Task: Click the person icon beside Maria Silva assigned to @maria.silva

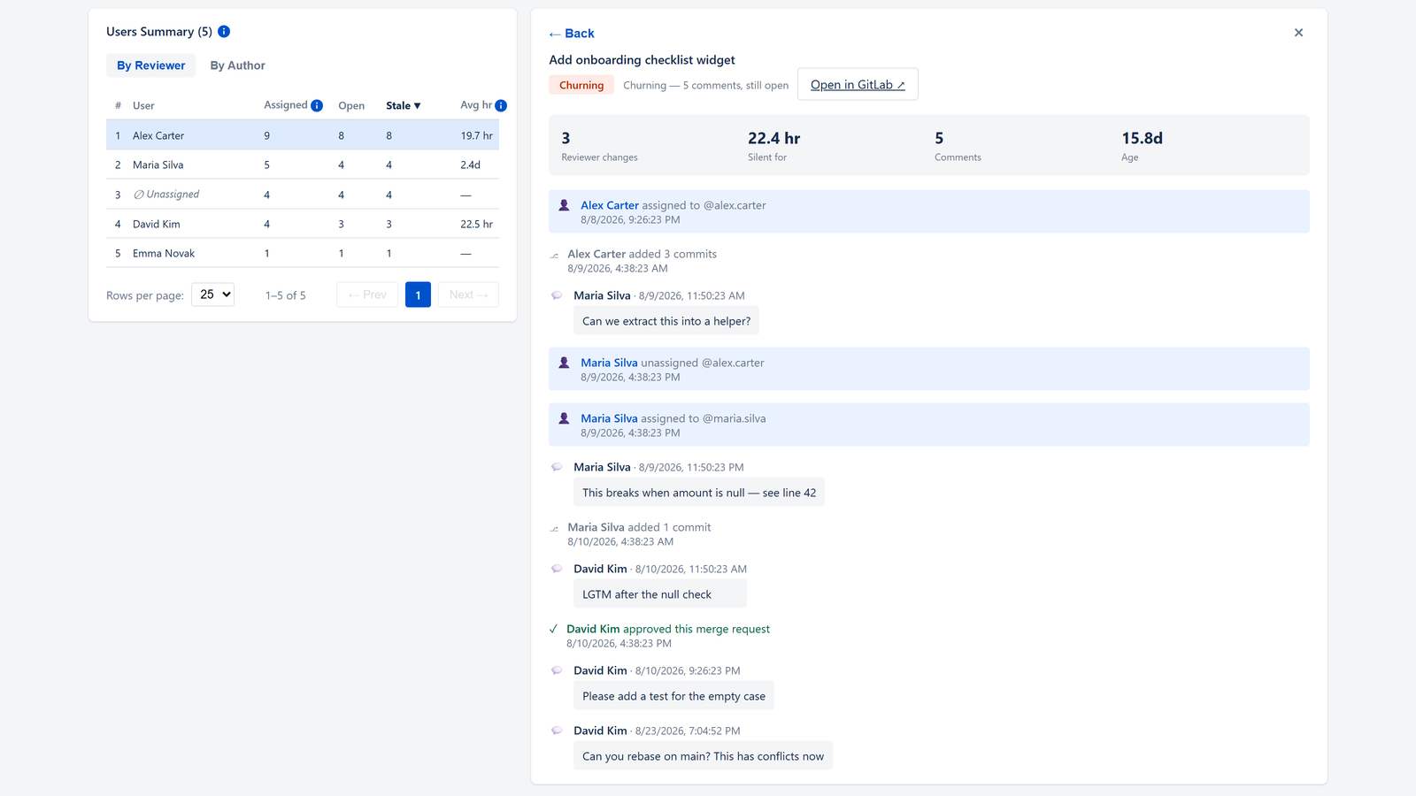Action: 564,418
